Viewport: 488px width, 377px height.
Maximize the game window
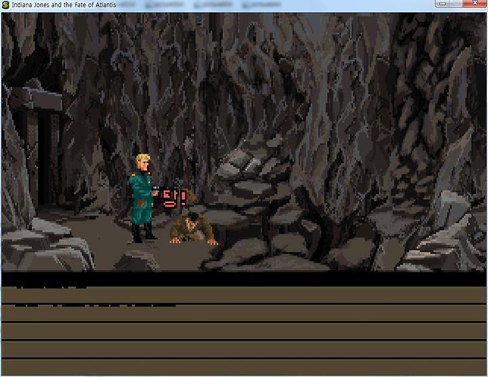point(456,3)
